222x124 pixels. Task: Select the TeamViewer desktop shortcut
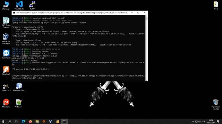click(6, 54)
